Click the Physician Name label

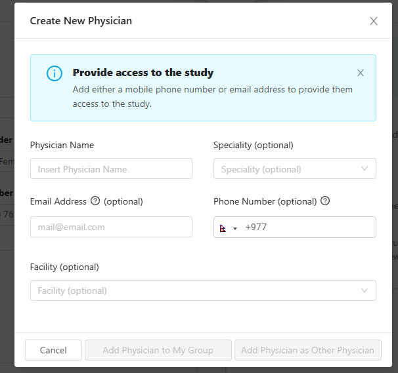(x=62, y=145)
